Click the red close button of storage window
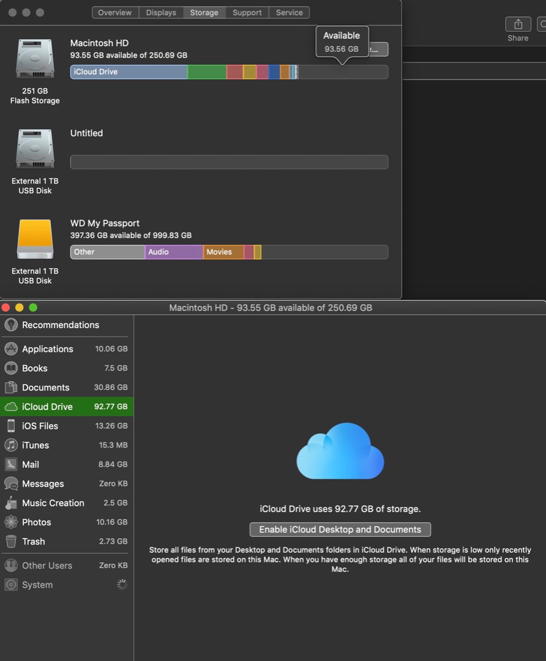This screenshot has height=661, width=546. tap(6, 307)
